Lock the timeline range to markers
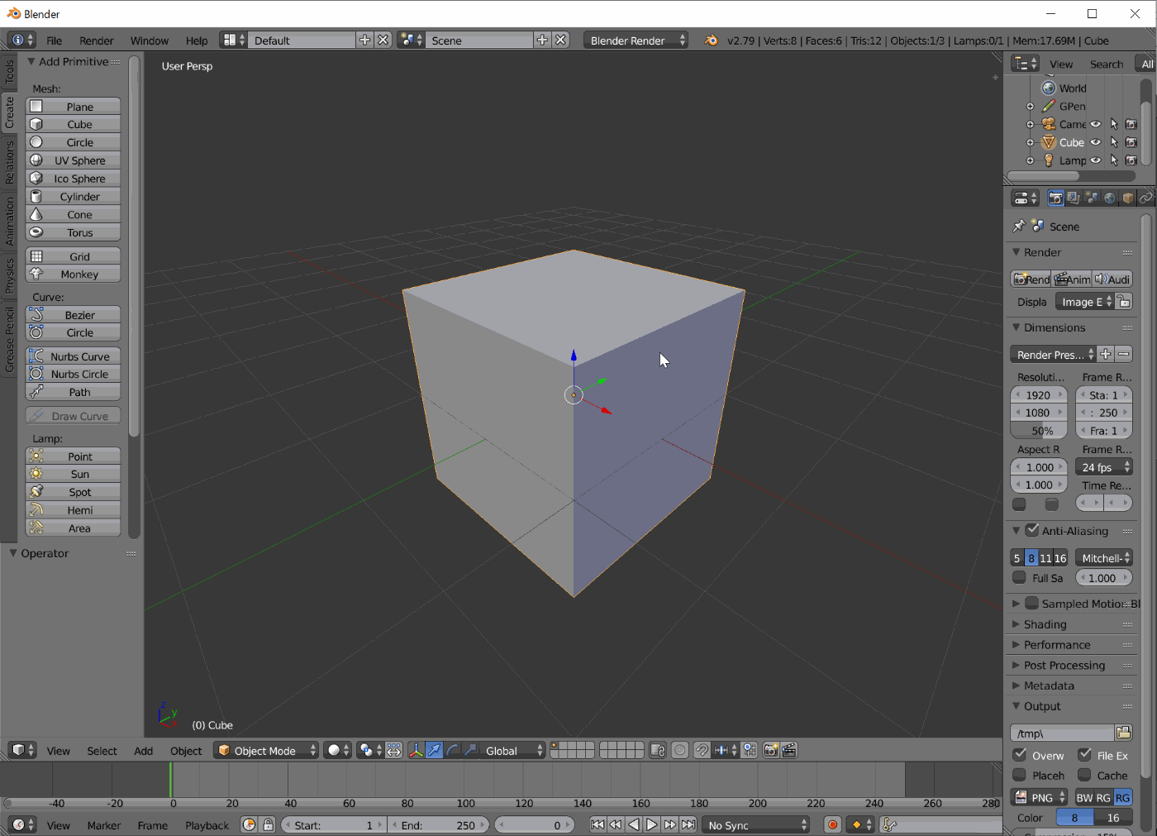Image resolution: width=1157 pixels, height=836 pixels. point(268,824)
